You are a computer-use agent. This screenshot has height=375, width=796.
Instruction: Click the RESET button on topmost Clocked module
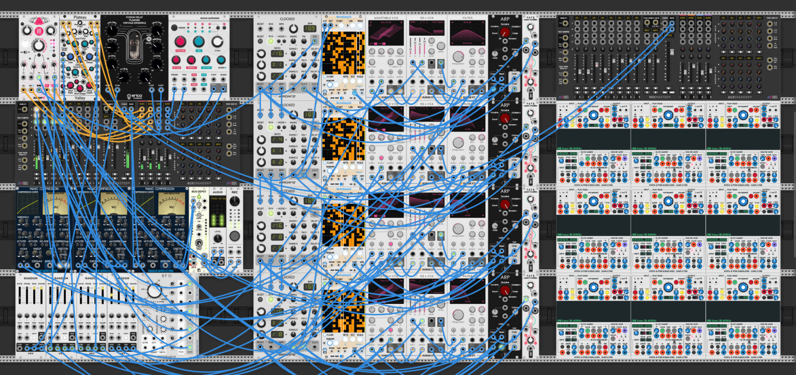click(260, 41)
